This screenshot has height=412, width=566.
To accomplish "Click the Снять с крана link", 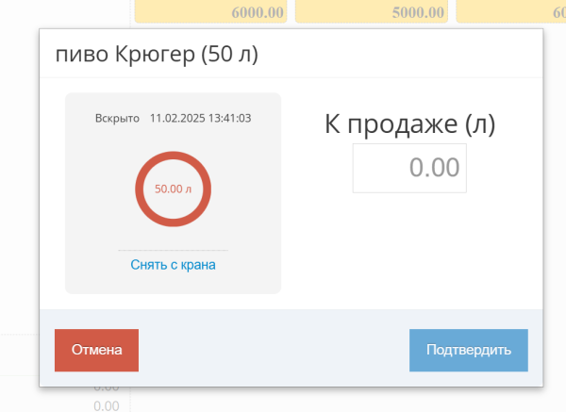I will coord(173,265).
